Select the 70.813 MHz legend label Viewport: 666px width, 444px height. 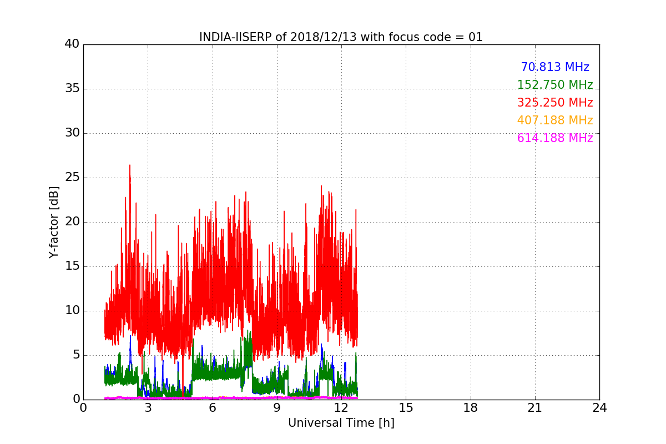point(555,67)
